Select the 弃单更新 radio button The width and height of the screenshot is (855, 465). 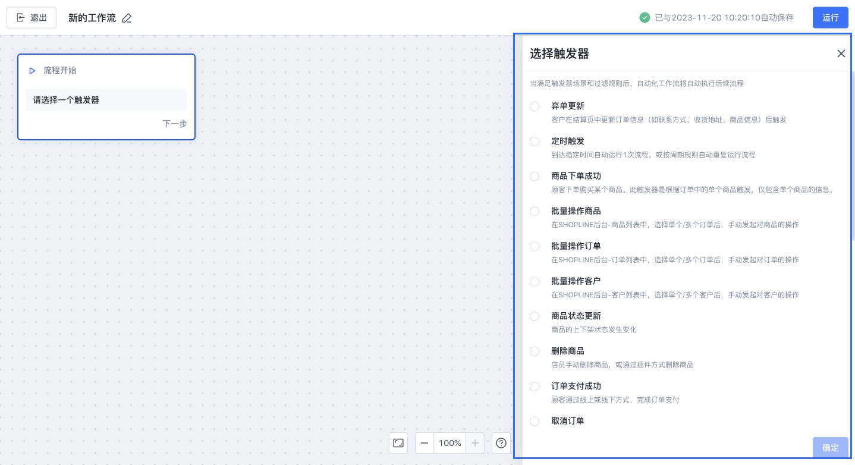[x=535, y=106]
